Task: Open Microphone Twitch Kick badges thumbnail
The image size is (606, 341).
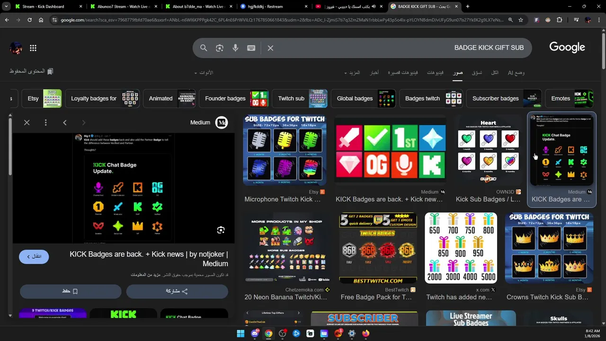Action: pos(285,150)
